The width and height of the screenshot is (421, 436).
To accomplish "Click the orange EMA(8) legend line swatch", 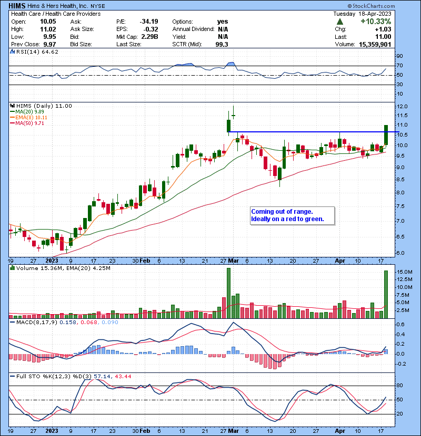I will click(x=12, y=118).
